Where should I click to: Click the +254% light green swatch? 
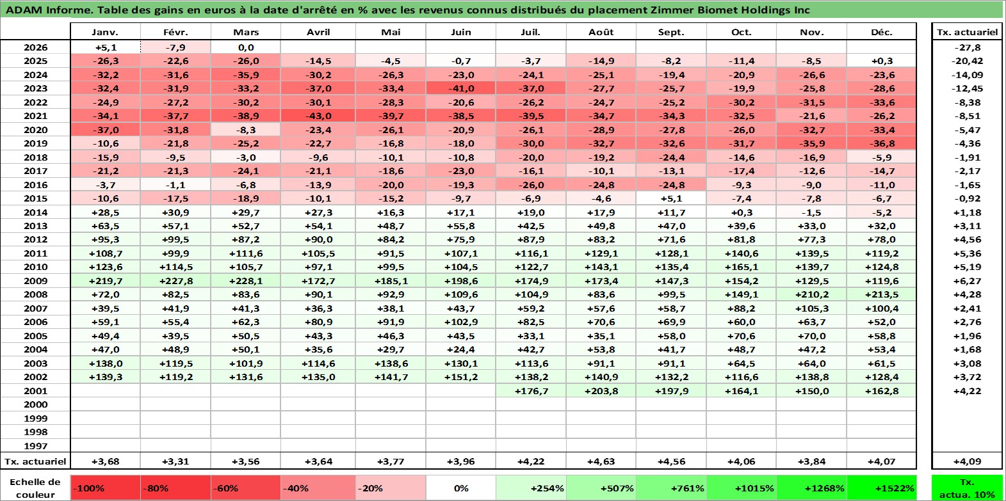click(531, 488)
